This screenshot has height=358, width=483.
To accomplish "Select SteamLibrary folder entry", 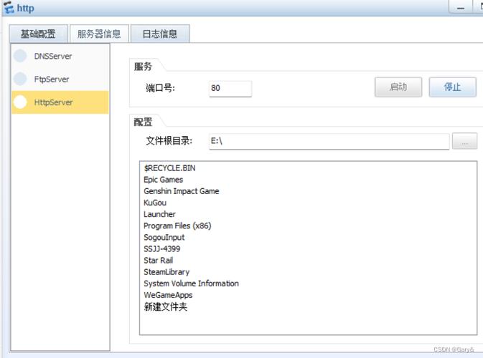I will (167, 272).
